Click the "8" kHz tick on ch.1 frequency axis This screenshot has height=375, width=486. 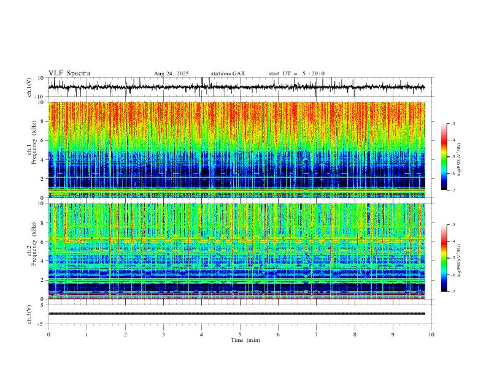click(43, 121)
